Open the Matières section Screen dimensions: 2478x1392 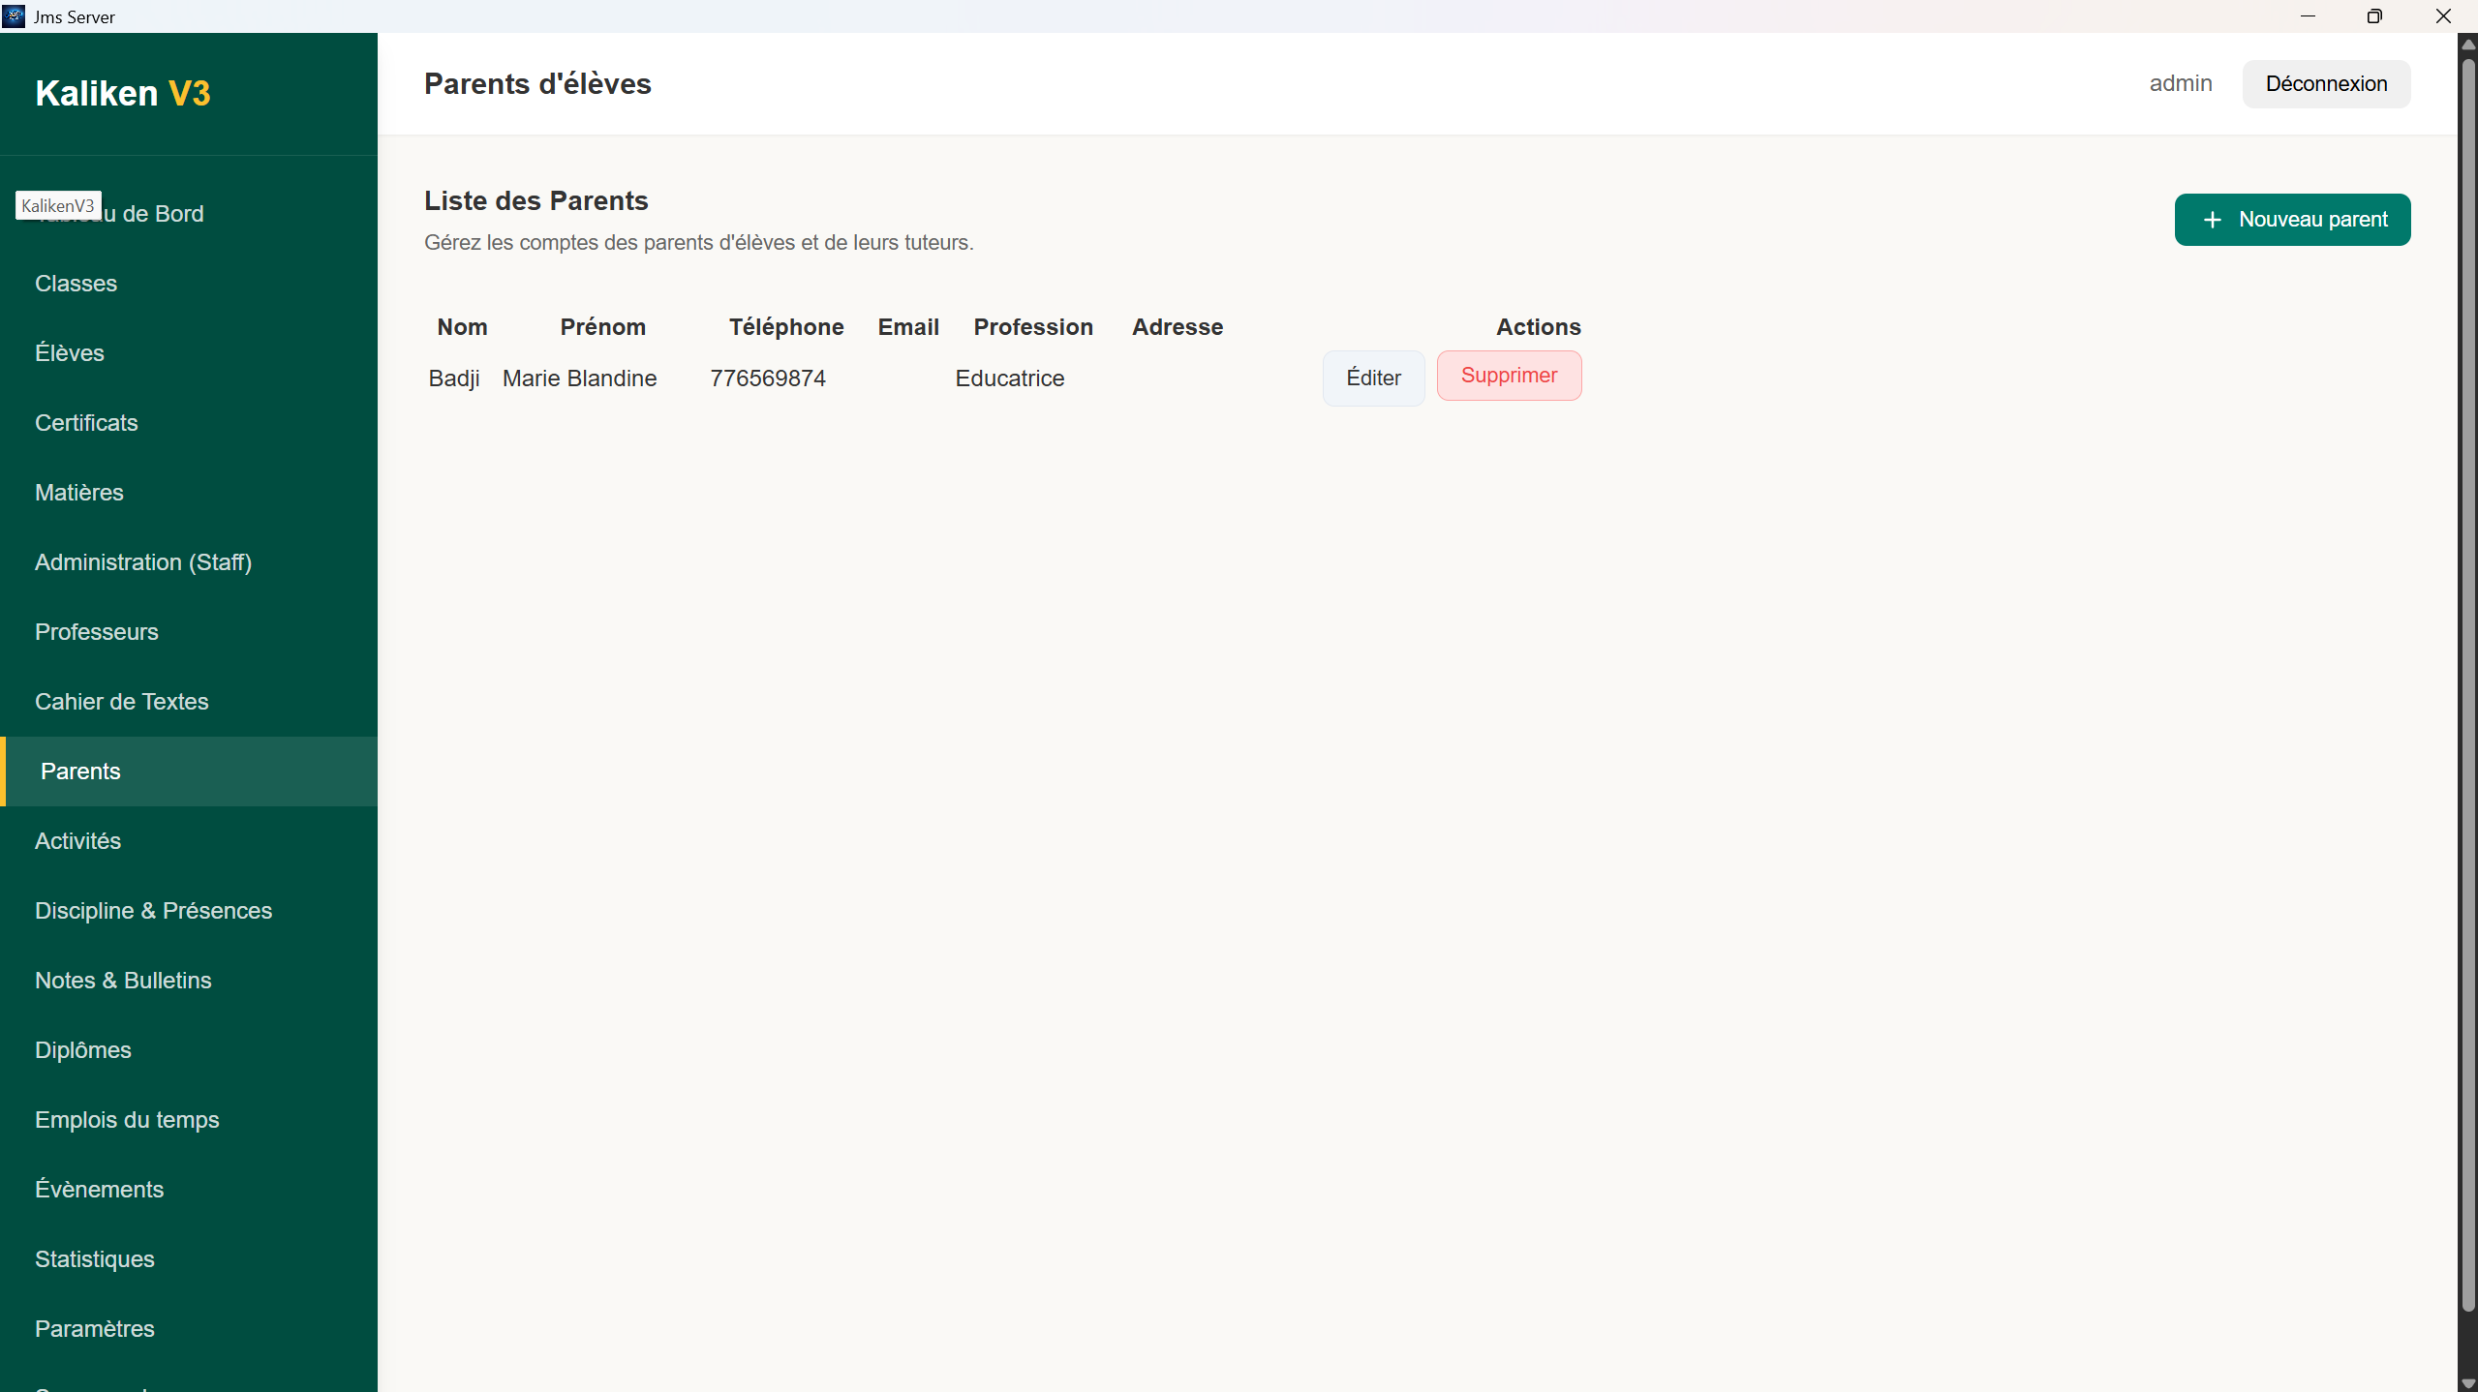click(x=78, y=492)
